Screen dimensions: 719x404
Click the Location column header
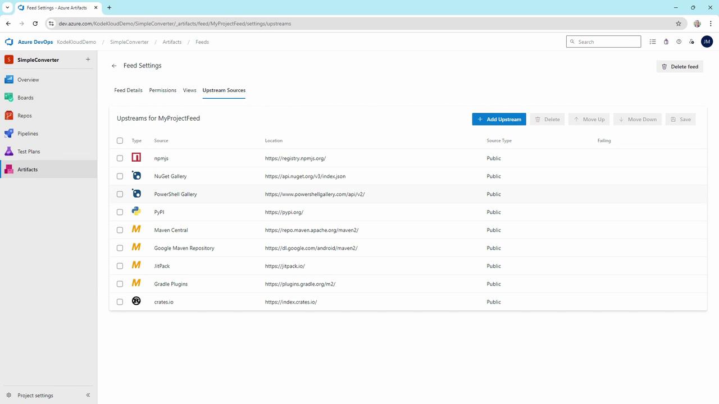pyautogui.click(x=274, y=140)
